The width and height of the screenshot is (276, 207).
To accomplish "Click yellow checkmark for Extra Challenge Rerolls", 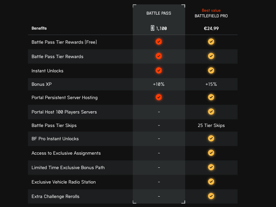I will (211, 196).
